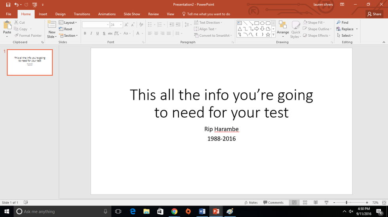Open the Design tab

pos(61,14)
